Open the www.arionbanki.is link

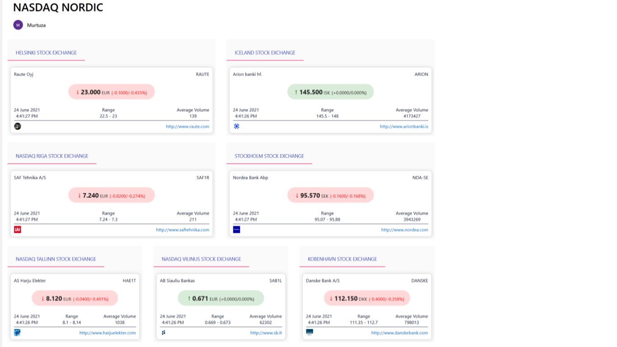coord(404,127)
